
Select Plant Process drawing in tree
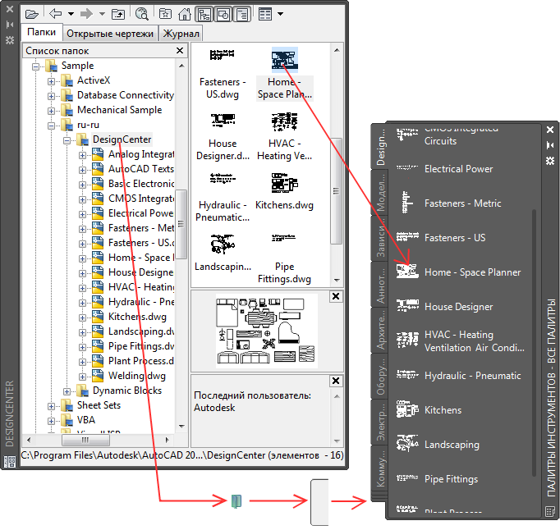(141, 361)
